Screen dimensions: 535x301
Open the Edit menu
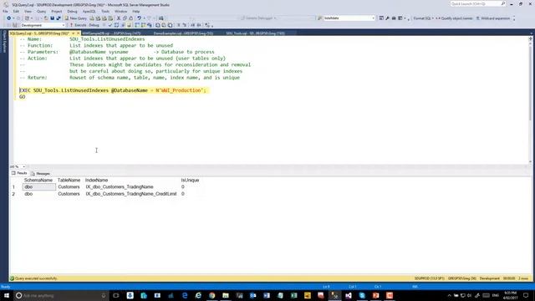[x=16, y=11]
